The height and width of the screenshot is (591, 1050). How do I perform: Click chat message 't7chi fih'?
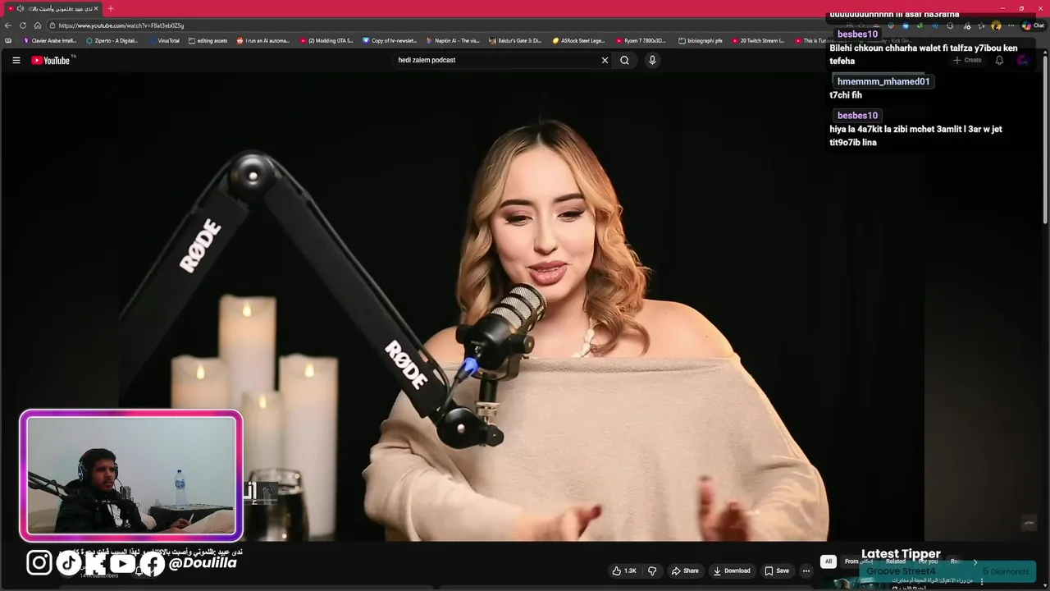[846, 95]
